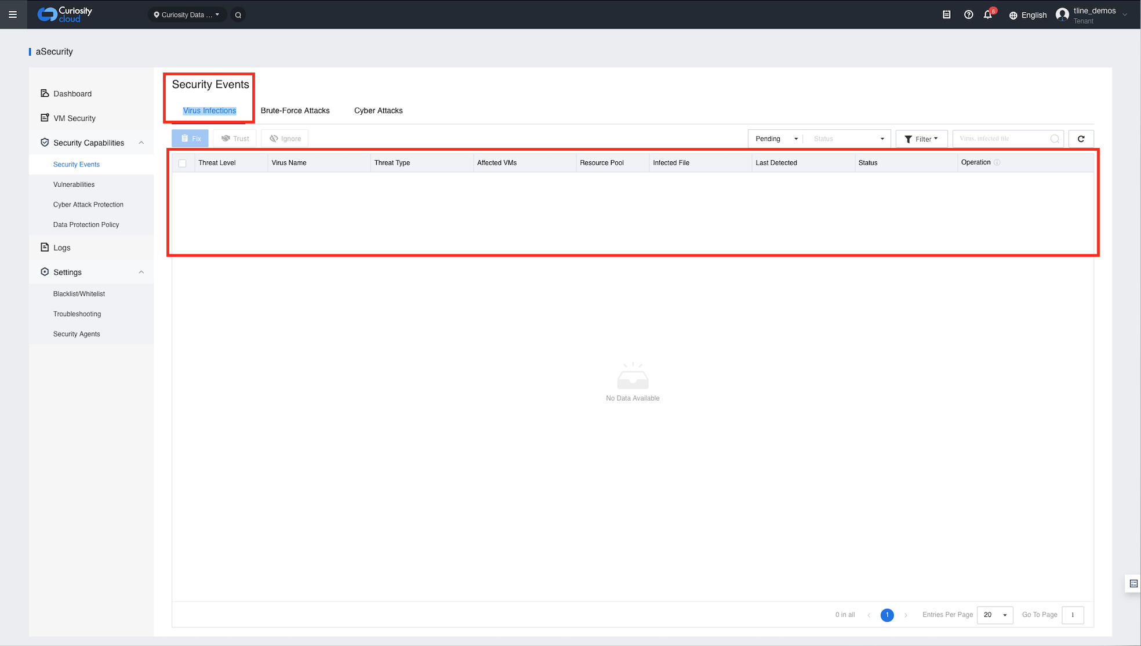Click the Operation column info icon
This screenshot has height=646, width=1141.
tap(997, 162)
